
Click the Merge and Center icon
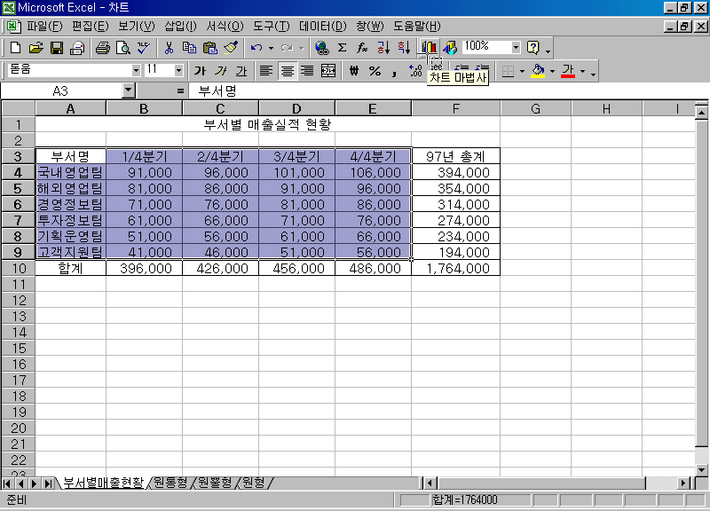coord(328,71)
